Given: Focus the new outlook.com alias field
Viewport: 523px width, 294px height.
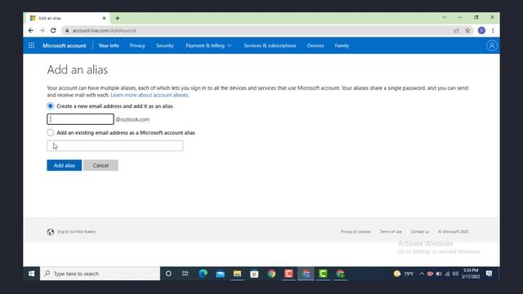Looking at the screenshot, I should coord(80,119).
